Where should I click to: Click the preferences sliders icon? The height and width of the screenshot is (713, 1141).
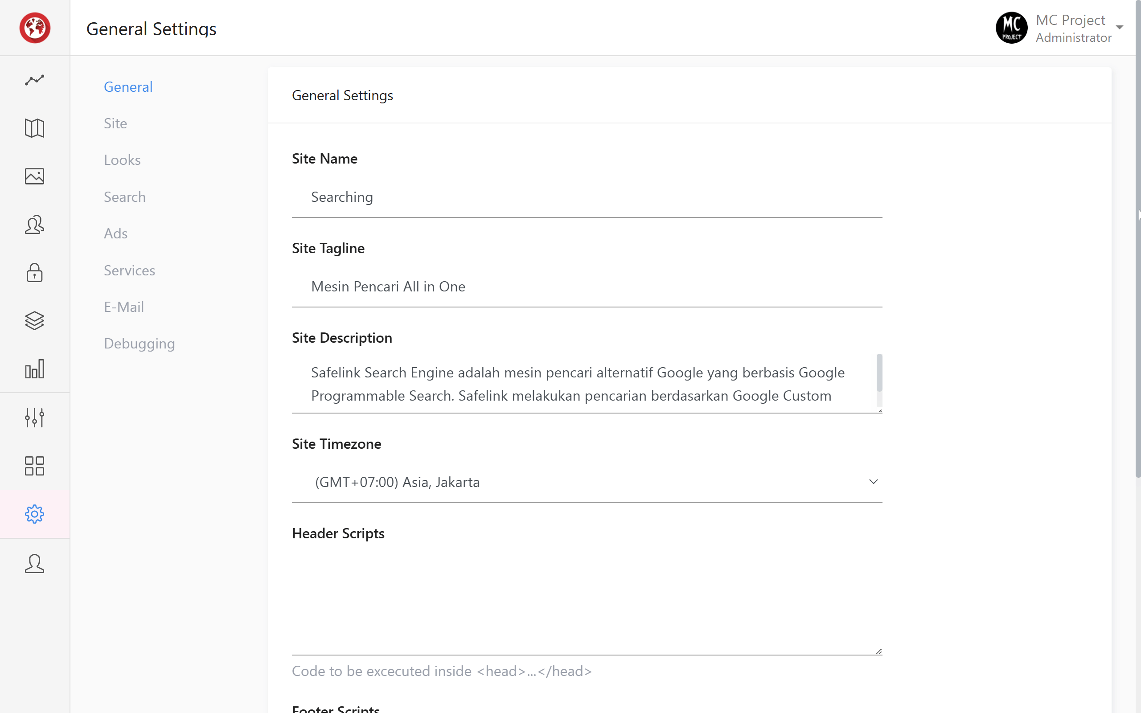pos(34,418)
